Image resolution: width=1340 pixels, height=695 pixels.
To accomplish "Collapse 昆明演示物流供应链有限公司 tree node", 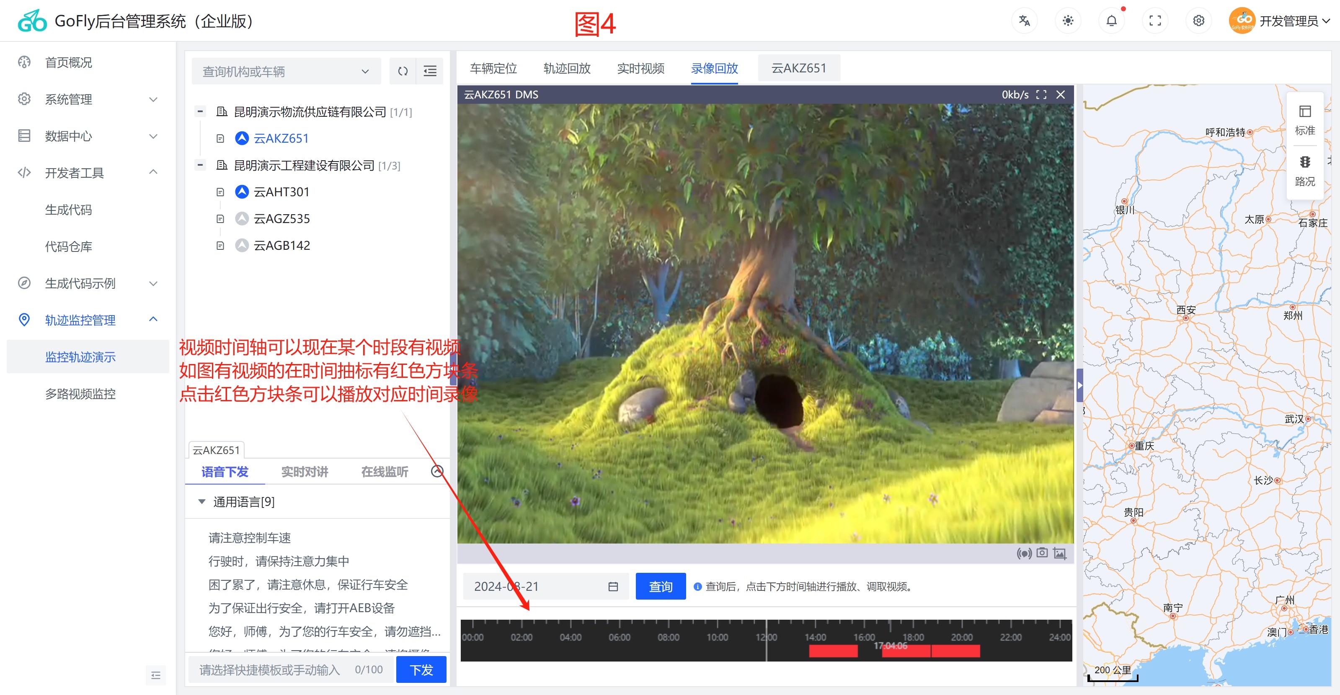I will tap(200, 111).
